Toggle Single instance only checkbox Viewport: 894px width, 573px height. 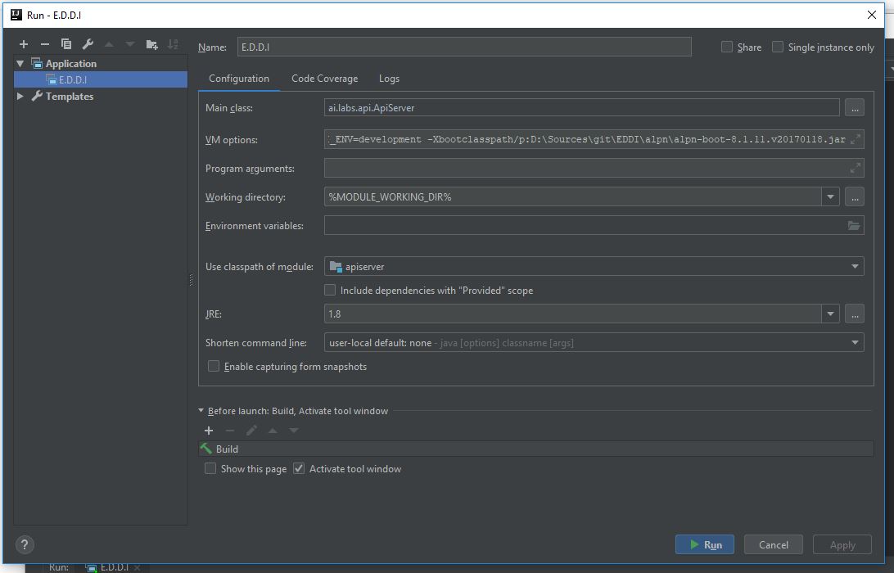pyautogui.click(x=778, y=47)
